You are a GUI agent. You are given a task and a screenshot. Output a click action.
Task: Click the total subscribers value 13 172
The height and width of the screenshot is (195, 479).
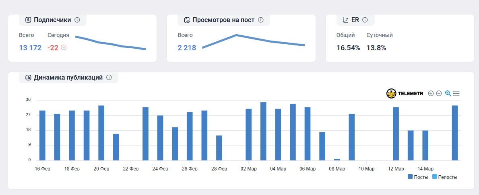click(30, 48)
